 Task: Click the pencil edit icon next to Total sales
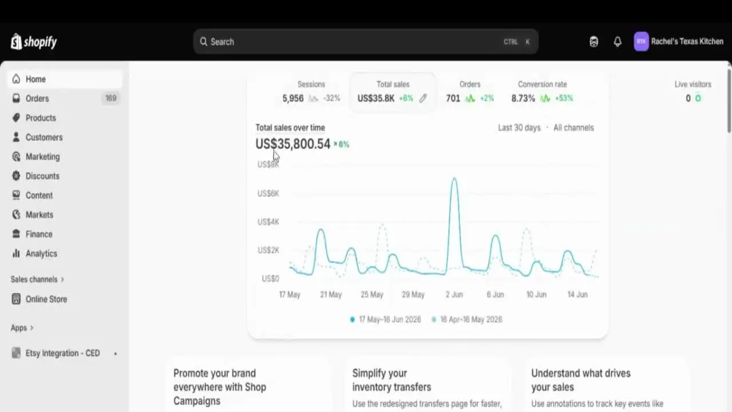pyautogui.click(x=423, y=98)
